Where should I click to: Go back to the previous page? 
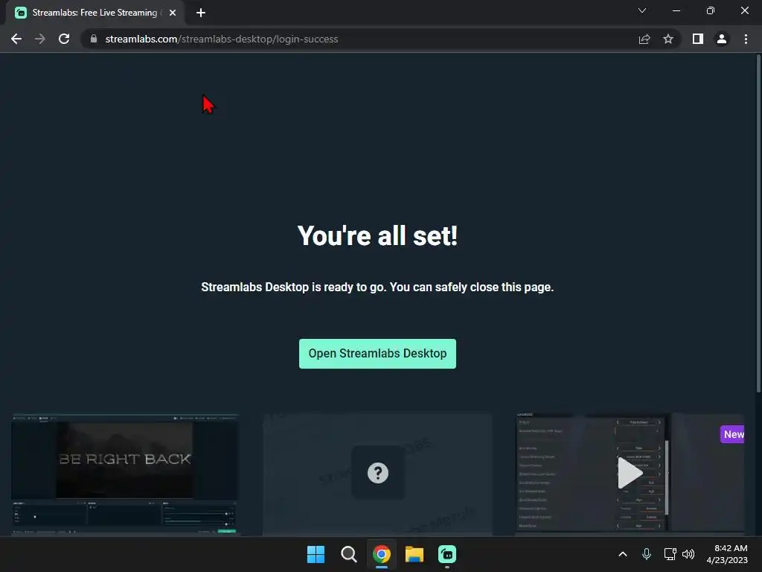tap(16, 39)
